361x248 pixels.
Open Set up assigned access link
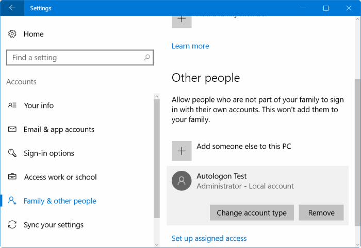click(209, 239)
